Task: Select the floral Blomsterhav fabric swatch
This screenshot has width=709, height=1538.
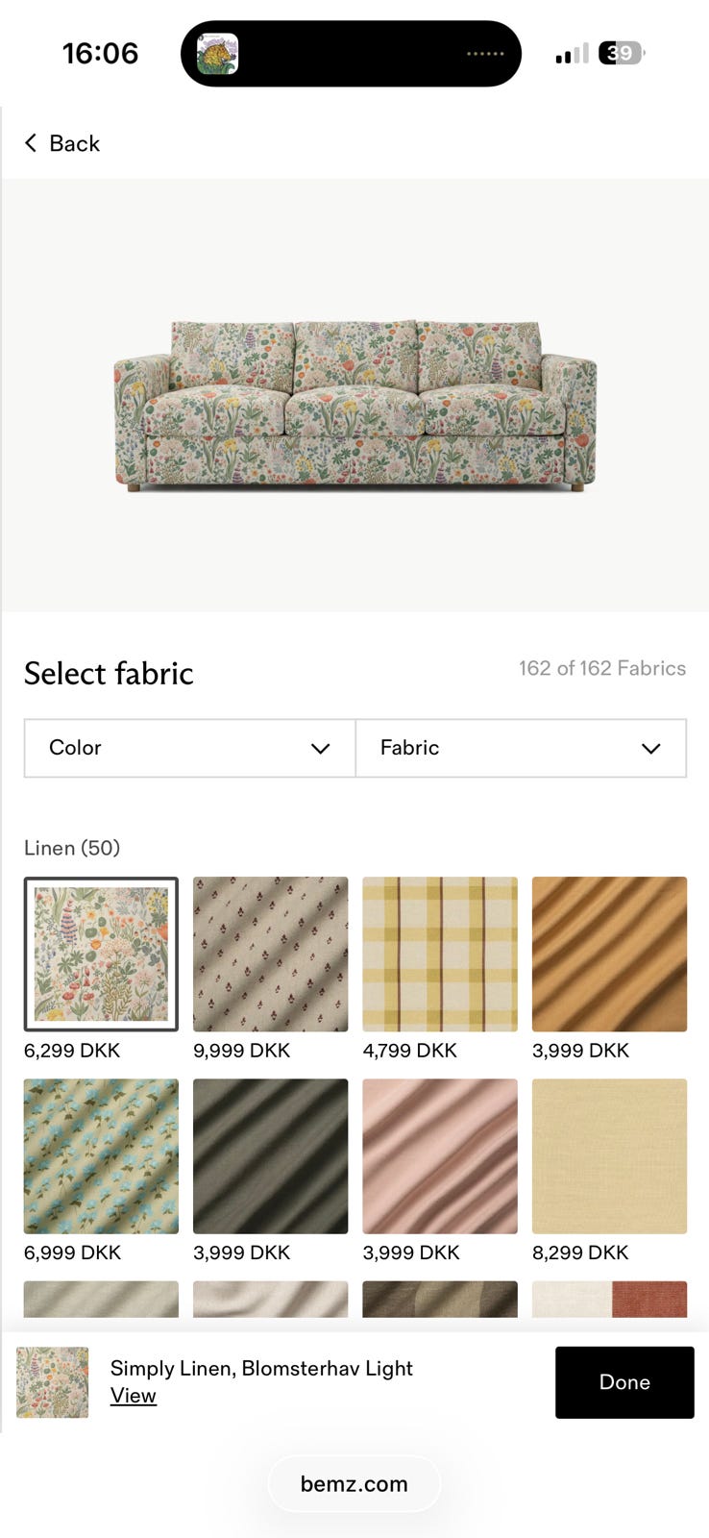Action: [101, 954]
